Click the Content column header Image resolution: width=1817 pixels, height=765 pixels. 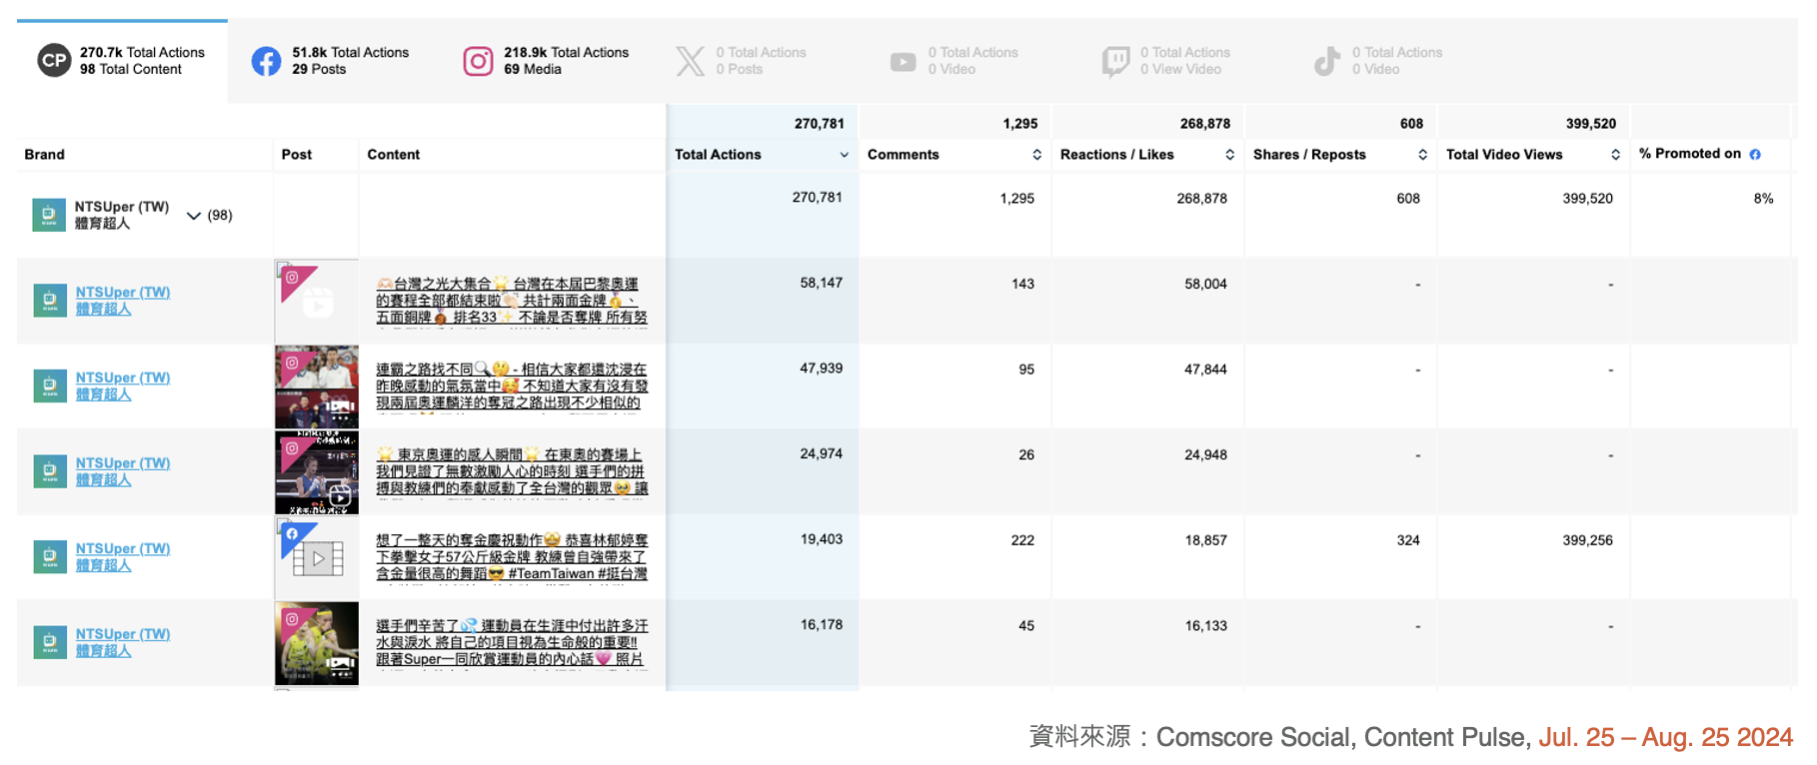pyautogui.click(x=394, y=155)
